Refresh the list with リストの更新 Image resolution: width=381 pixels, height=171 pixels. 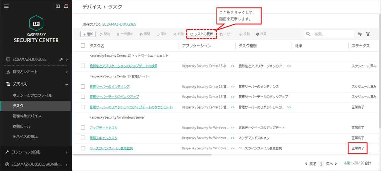point(202,34)
